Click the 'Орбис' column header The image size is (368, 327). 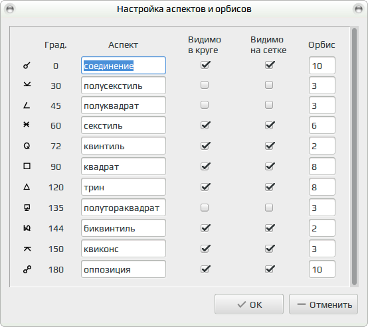(x=322, y=45)
